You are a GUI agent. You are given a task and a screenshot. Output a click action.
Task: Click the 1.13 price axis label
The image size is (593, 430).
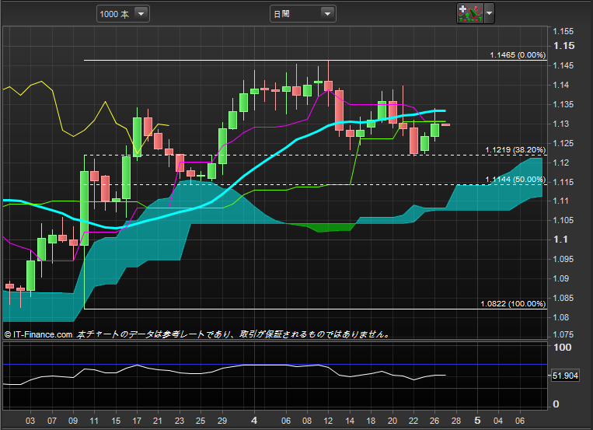coord(560,124)
